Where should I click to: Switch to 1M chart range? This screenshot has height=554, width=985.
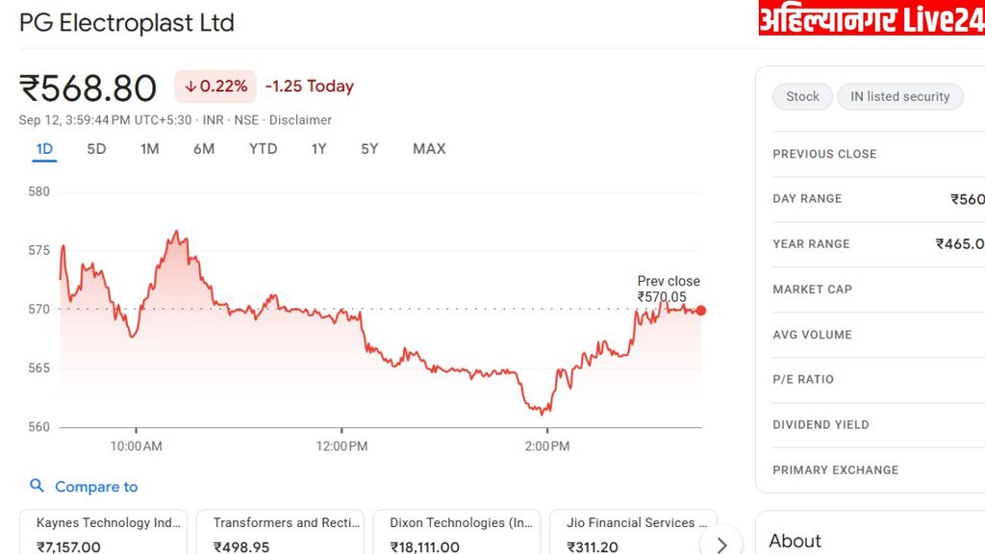(x=149, y=149)
